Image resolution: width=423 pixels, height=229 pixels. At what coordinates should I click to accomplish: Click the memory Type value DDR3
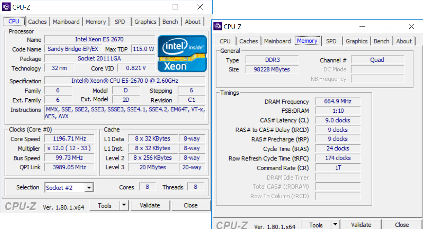(x=272, y=60)
